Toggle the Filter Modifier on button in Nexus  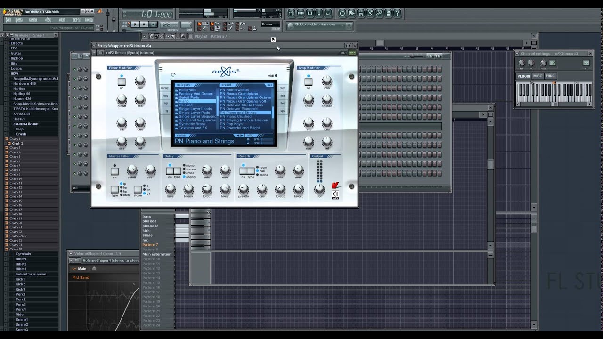coord(122,82)
